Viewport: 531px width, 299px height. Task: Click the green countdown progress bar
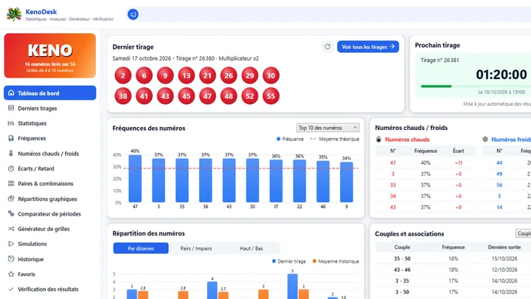tap(436, 86)
